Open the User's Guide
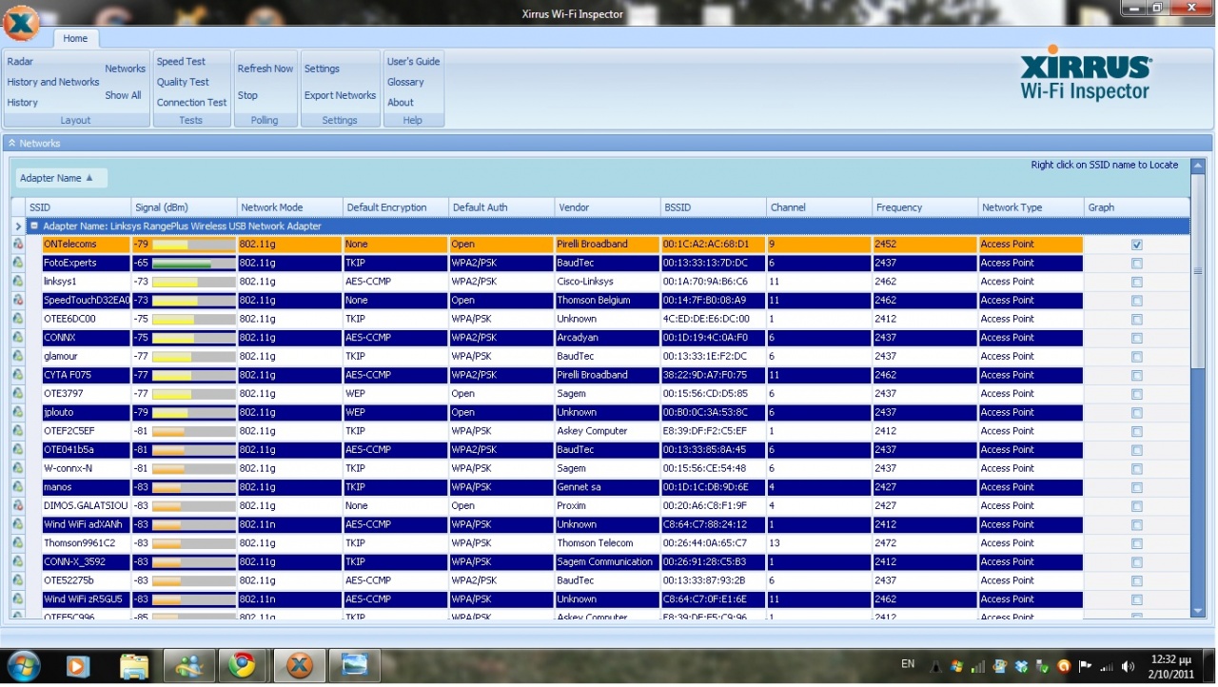1218x687 pixels. 413,61
